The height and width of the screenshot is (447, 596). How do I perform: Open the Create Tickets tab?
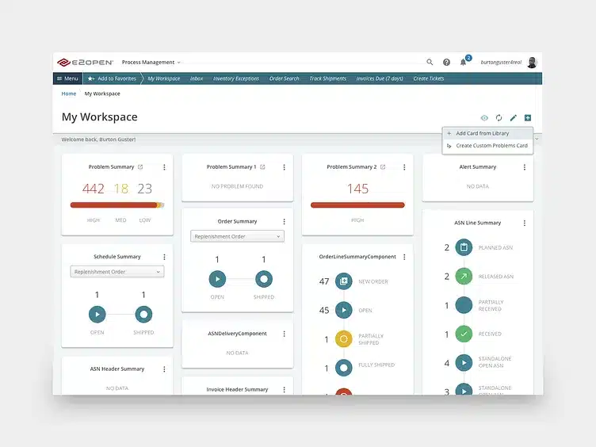click(429, 78)
